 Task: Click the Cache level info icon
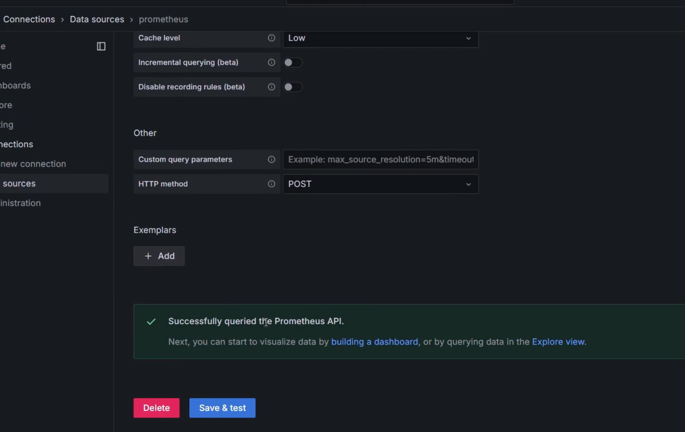(x=271, y=38)
